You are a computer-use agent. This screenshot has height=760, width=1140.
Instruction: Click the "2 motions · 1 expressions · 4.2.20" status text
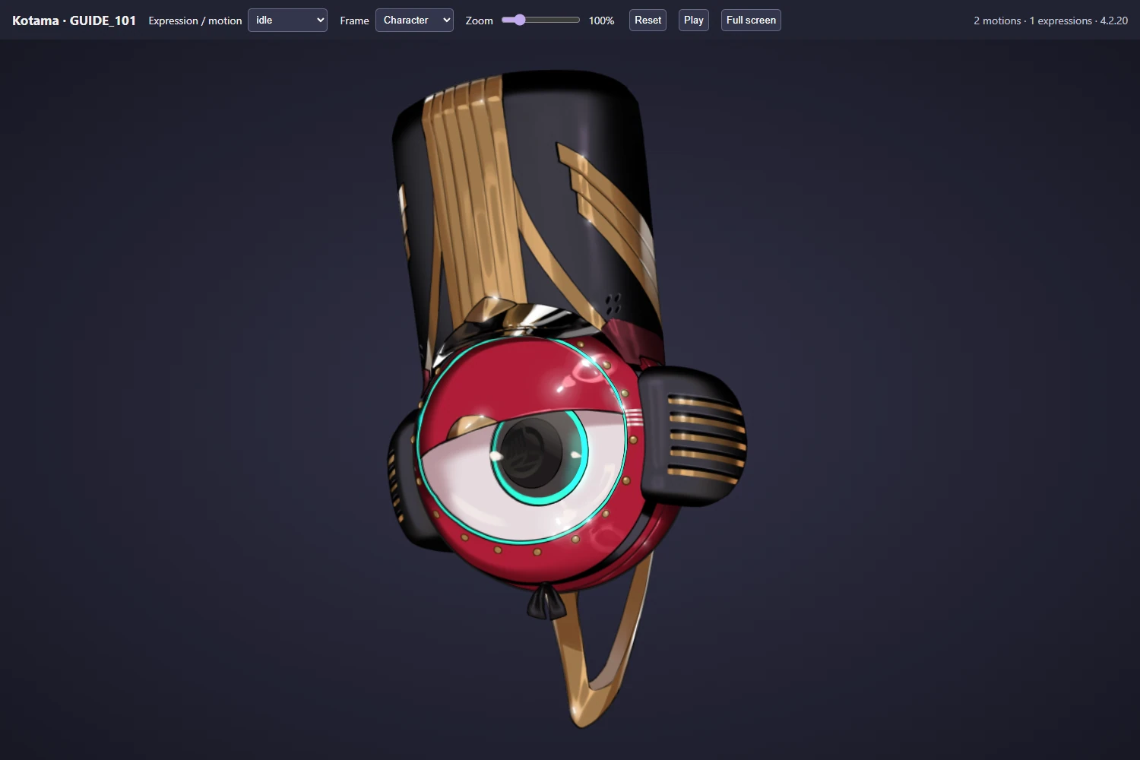[1050, 21]
